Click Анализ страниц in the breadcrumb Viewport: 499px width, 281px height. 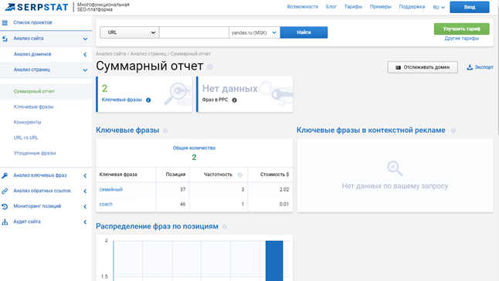tap(148, 54)
